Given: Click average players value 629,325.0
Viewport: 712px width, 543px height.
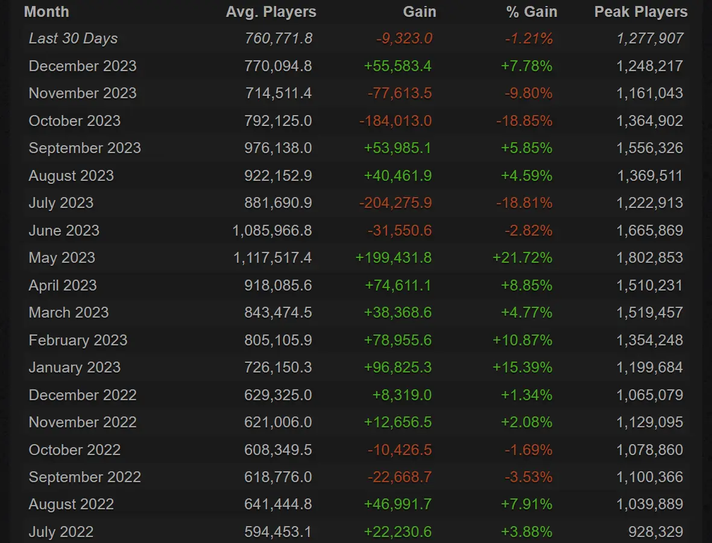Looking at the screenshot, I should tap(278, 395).
